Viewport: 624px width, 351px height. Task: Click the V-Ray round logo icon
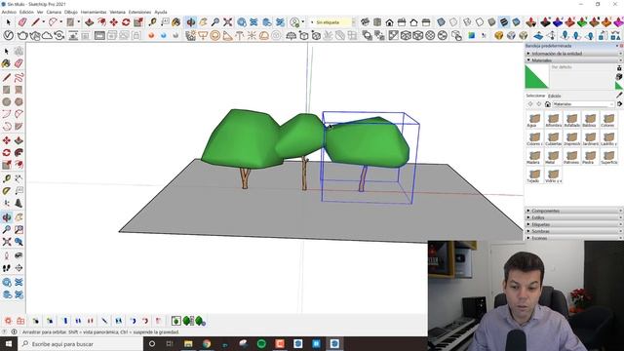pos(8,36)
